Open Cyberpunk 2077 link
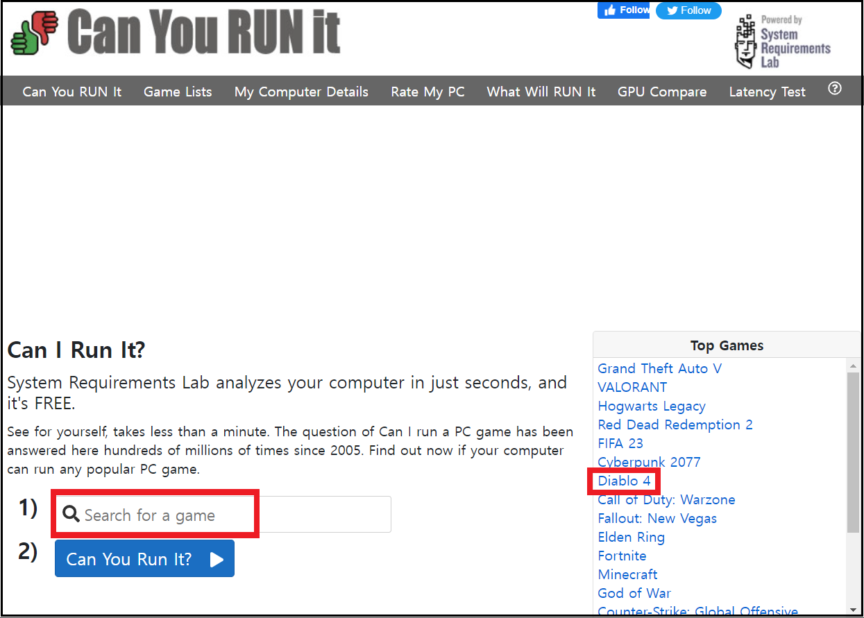This screenshot has height=618, width=864. pyautogui.click(x=649, y=462)
